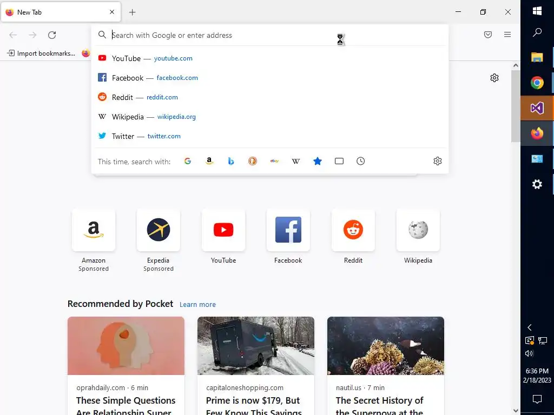Choose Facebook suggestion in address dropdown

click(x=271, y=78)
